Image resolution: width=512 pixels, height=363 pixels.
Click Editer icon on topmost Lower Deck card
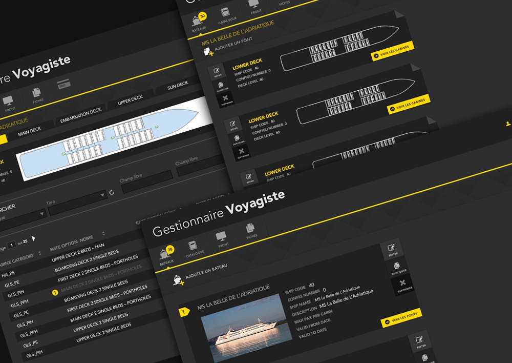(x=217, y=72)
